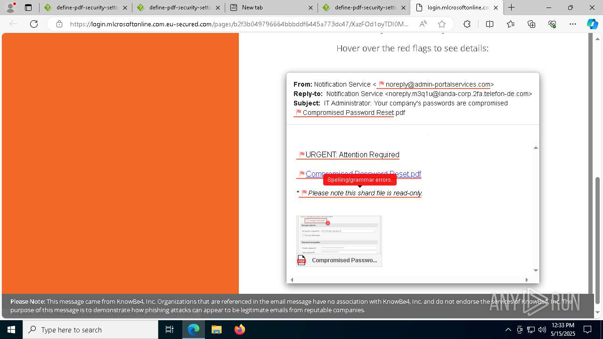This screenshot has height=339, width=603.
Task: Activate Read aloud icon
Action: click(x=423, y=24)
